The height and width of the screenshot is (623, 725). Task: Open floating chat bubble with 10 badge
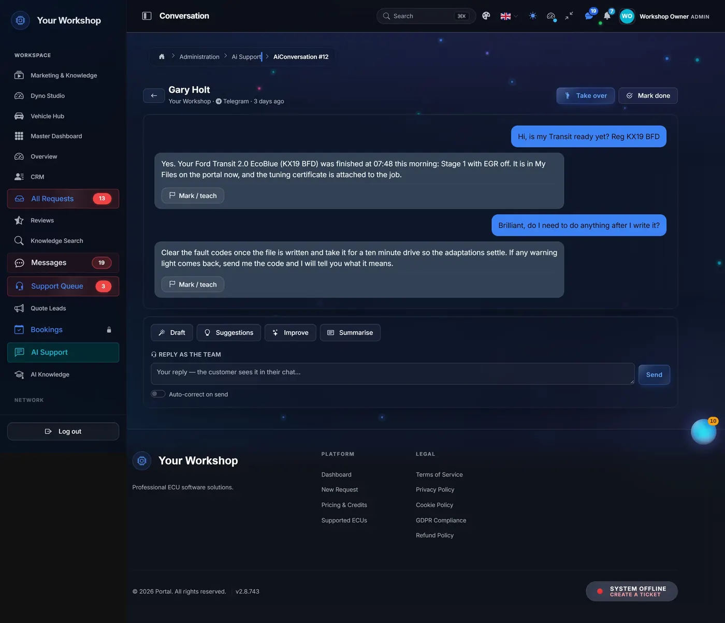tap(704, 432)
